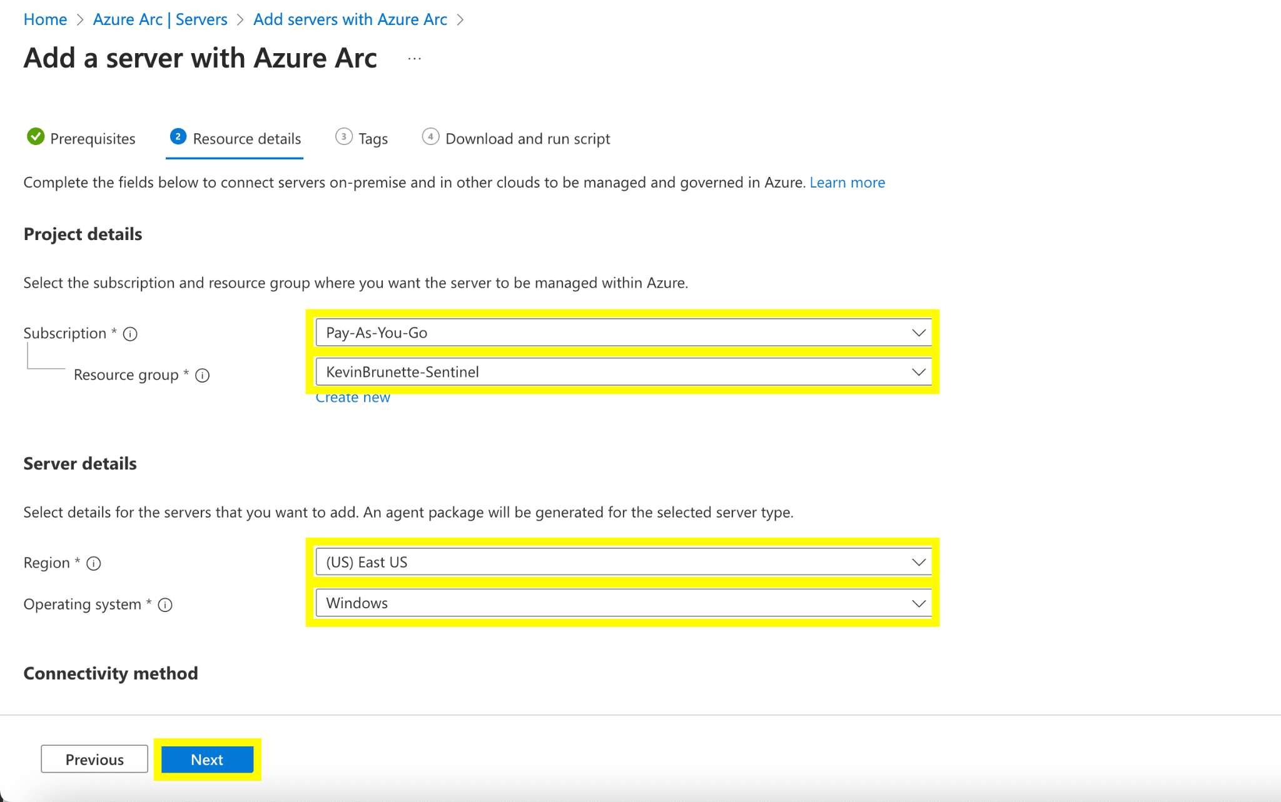1281x802 pixels.
Task: Open the KevinBrunette-Sentinel resource group dropdown
Action: pyautogui.click(x=623, y=372)
